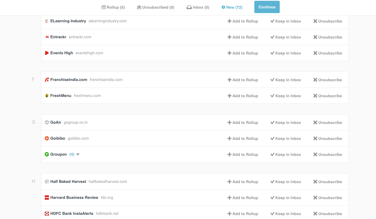Keep FreshMenu in Inbox
The width and height of the screenshot is (376, 219).
pyautogui.click(x=286, y=96)
